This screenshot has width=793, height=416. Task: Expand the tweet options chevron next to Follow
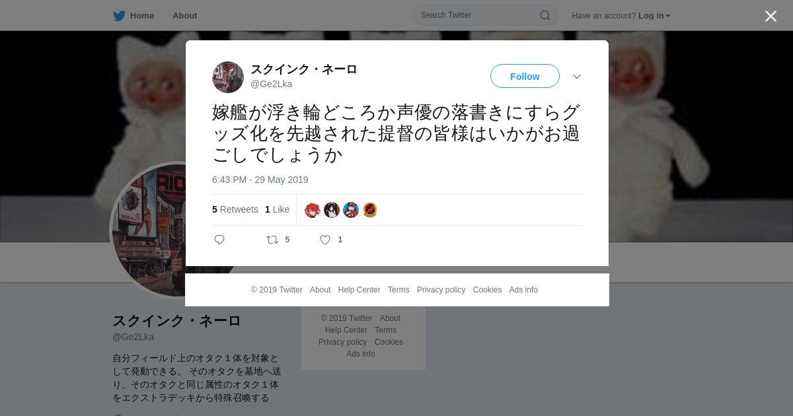tap(577, 77)
